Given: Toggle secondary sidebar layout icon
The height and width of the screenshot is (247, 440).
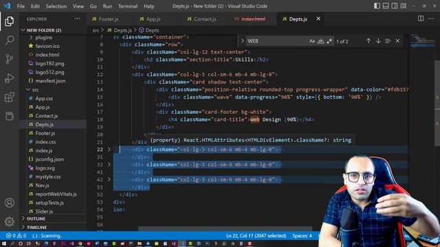Looking at the screenshot, I should pyautogui.click(x=395, y=6).
